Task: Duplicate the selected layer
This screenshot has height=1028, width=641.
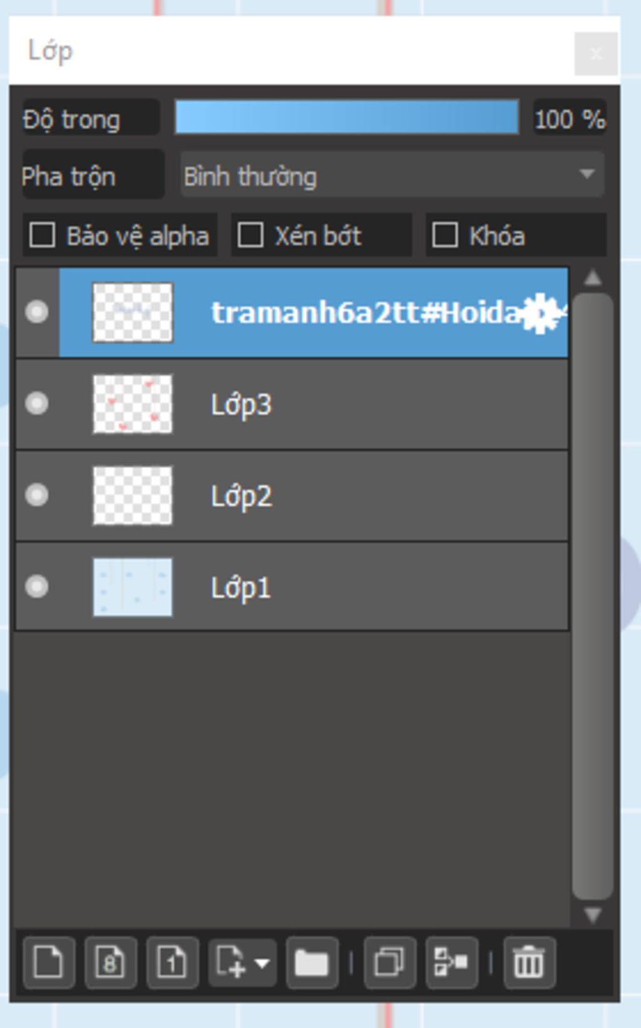Action: pos(389,962)
